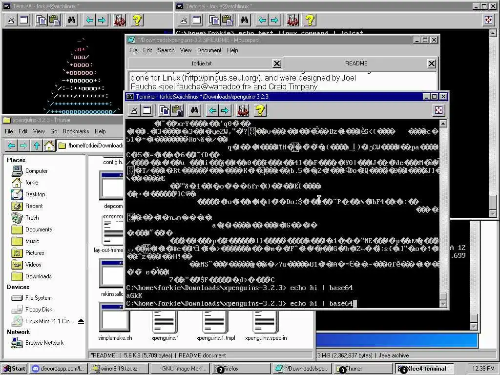Viewport: 500px width, 375px height.
Task: Switch to the README tab in Mousepad
Action: 356,63
